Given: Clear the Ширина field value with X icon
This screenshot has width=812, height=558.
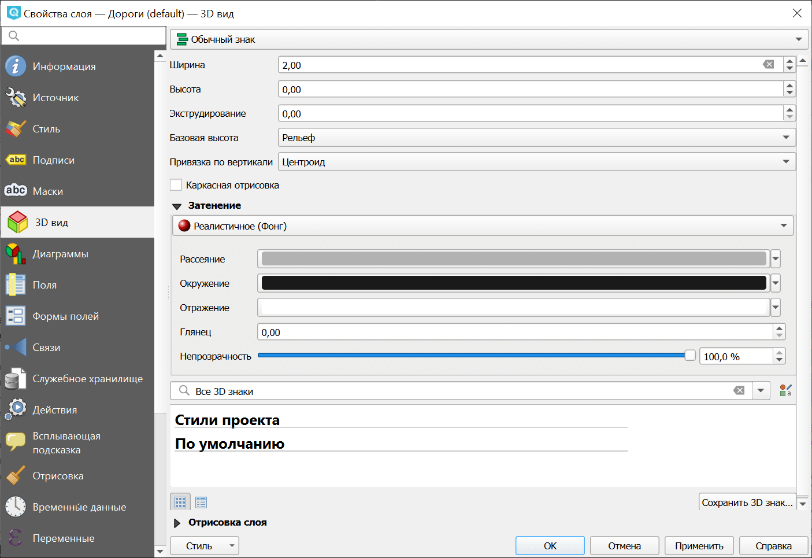Looking at the screenshot, I should pyautogui.click(x=768, y=65).
